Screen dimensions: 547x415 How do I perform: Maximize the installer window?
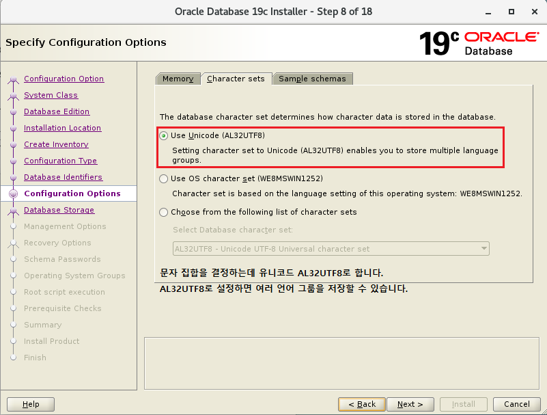tap(511, 12)
